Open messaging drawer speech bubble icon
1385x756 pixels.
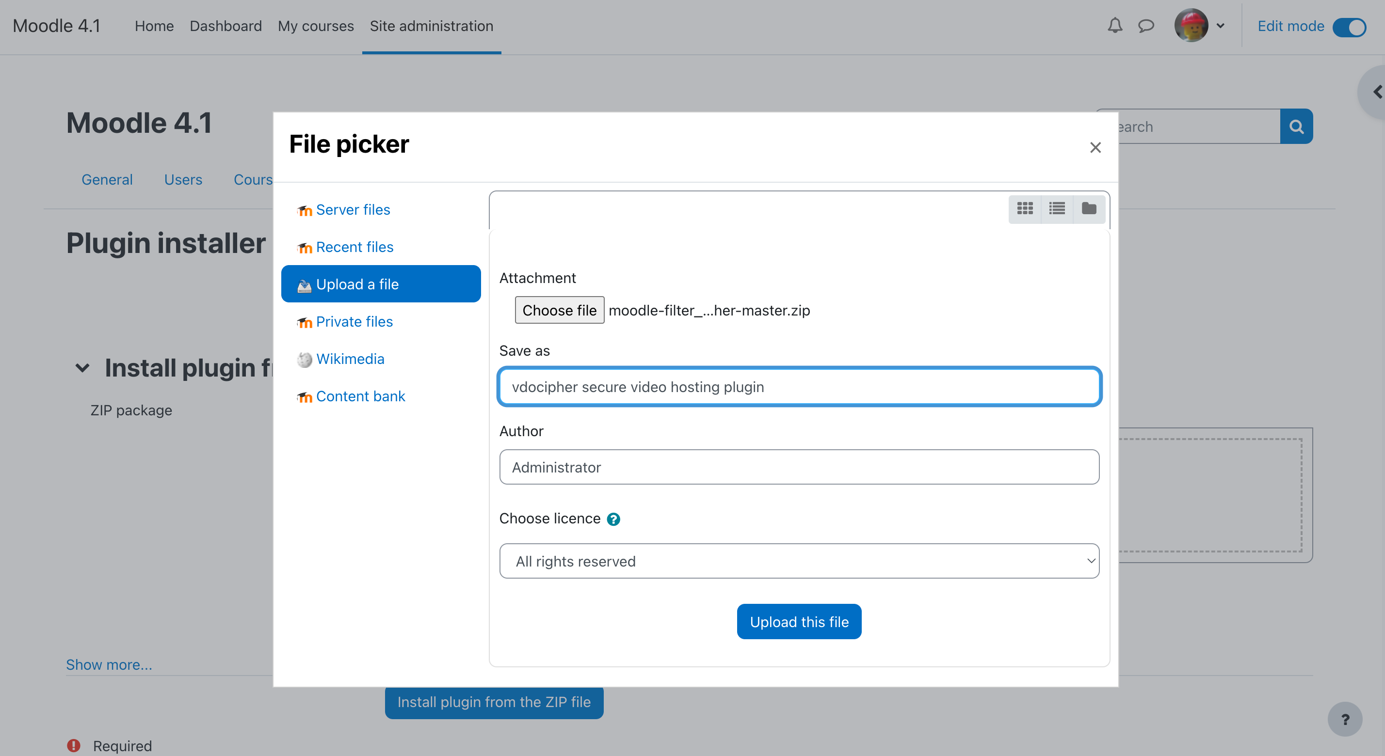[x=1146, y=26]
